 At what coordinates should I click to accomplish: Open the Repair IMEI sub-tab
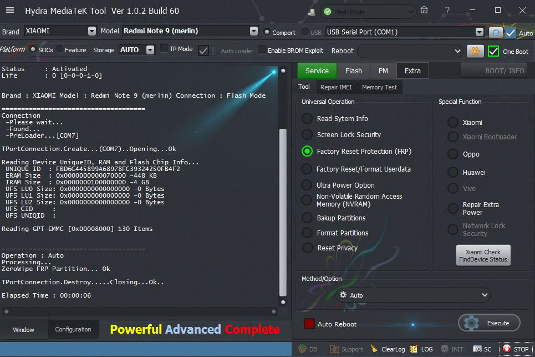click(336, 87)
